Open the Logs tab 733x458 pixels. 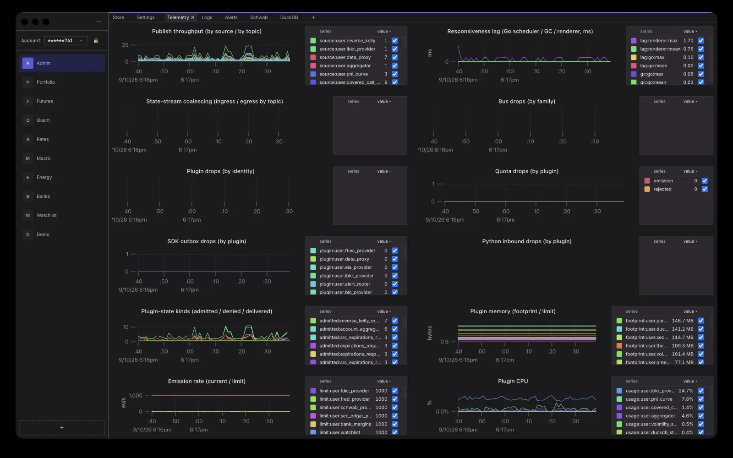coord(207,17)
